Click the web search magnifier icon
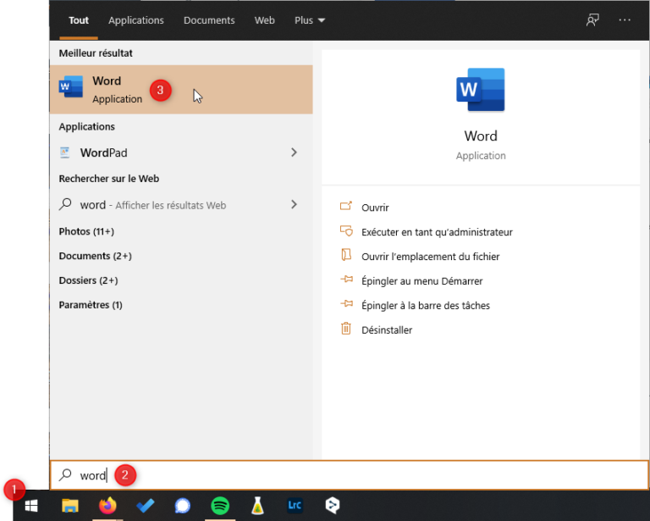 pyautogui.click(x=65, y=204)
